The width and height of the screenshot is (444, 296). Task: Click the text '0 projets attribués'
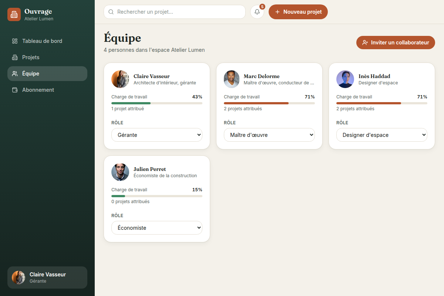[131, 202]
